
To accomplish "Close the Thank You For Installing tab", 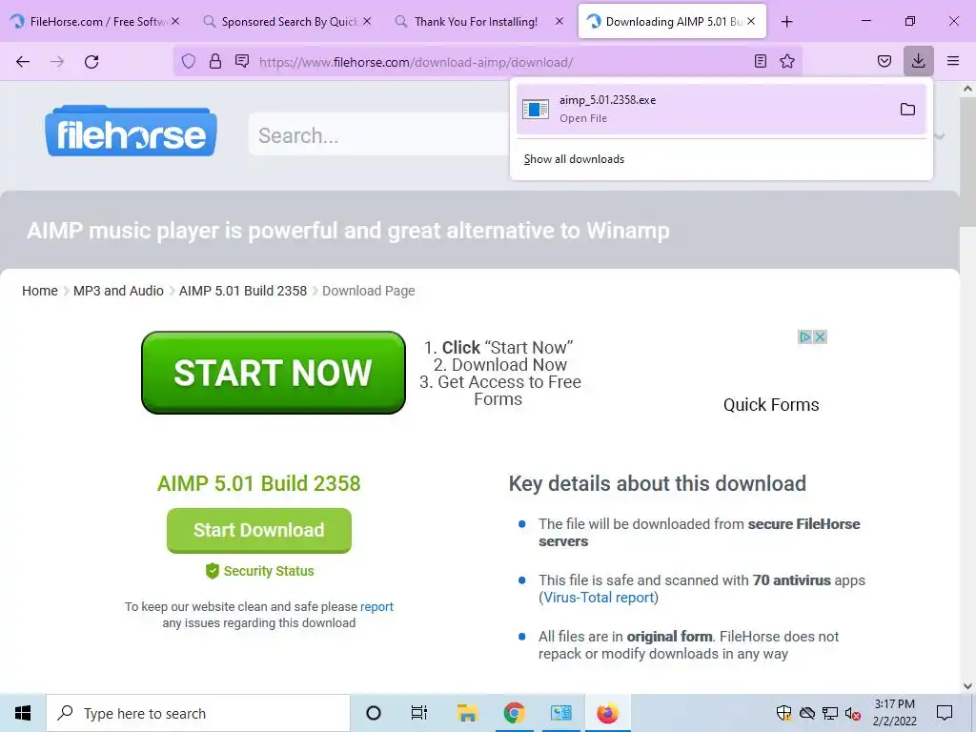I will click(x=559, y=21).
